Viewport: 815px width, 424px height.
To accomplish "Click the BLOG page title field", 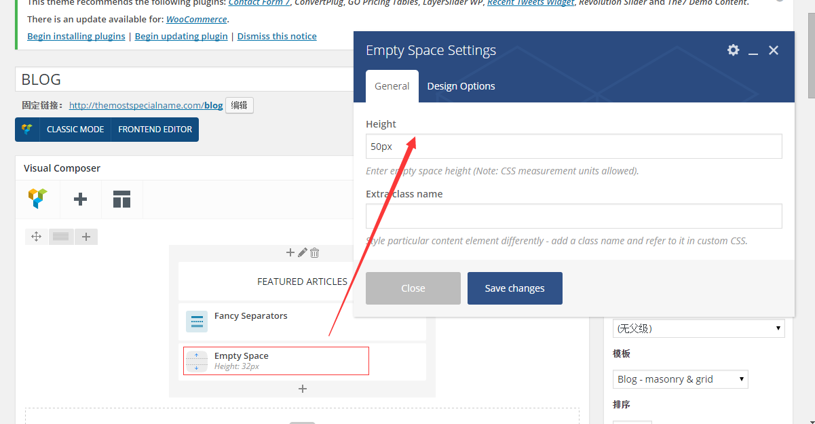I will pyautogui.click(x=185, y=79).
